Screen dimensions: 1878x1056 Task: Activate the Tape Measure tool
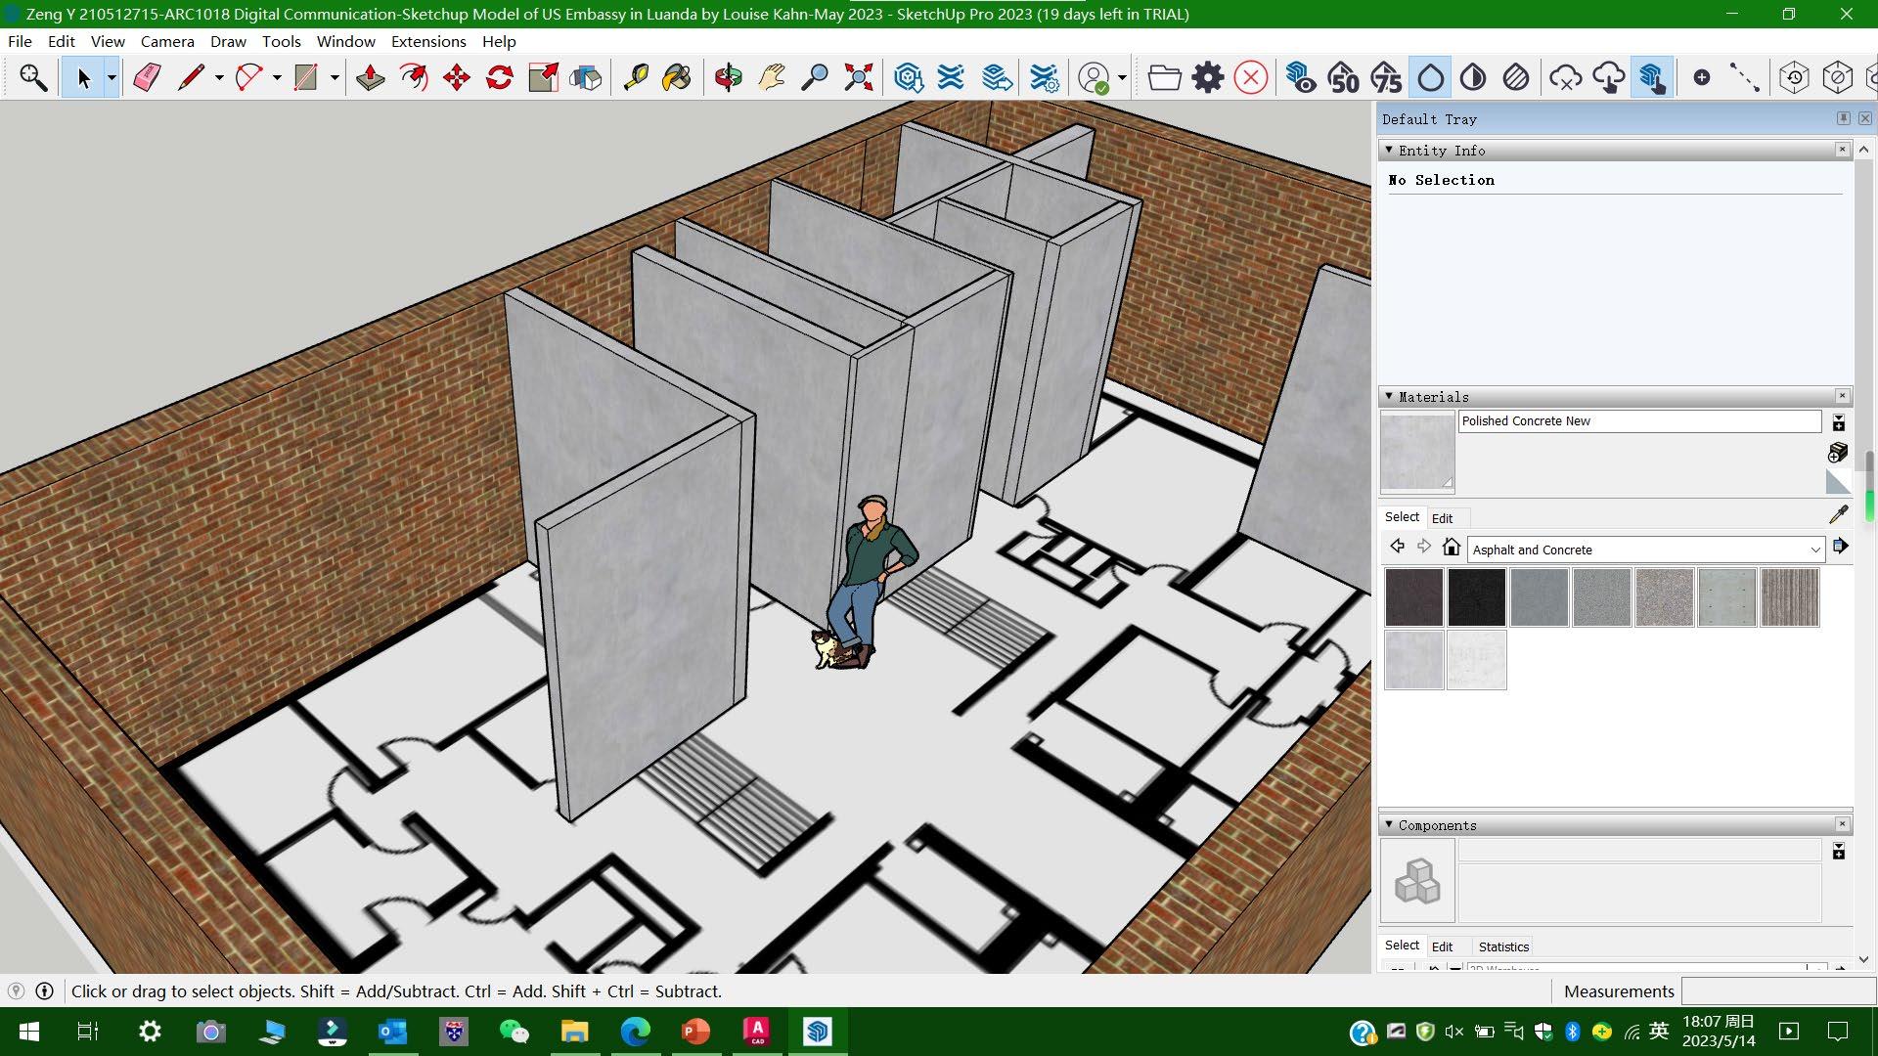(x=636, y=77)
